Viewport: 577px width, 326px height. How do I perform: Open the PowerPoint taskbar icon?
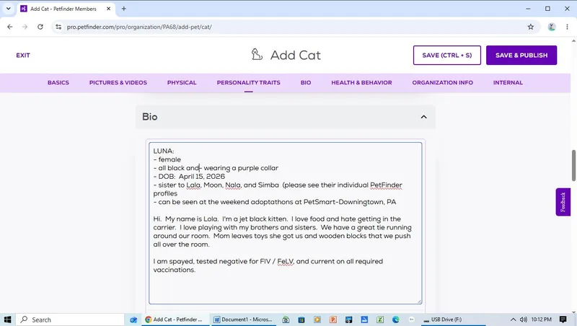333,320
